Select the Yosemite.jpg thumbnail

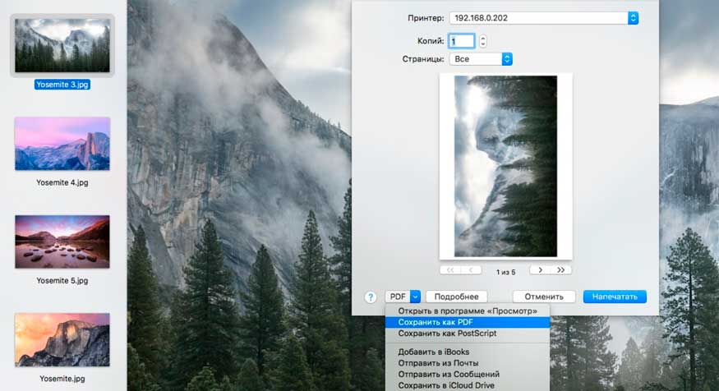tap(62, 340)
